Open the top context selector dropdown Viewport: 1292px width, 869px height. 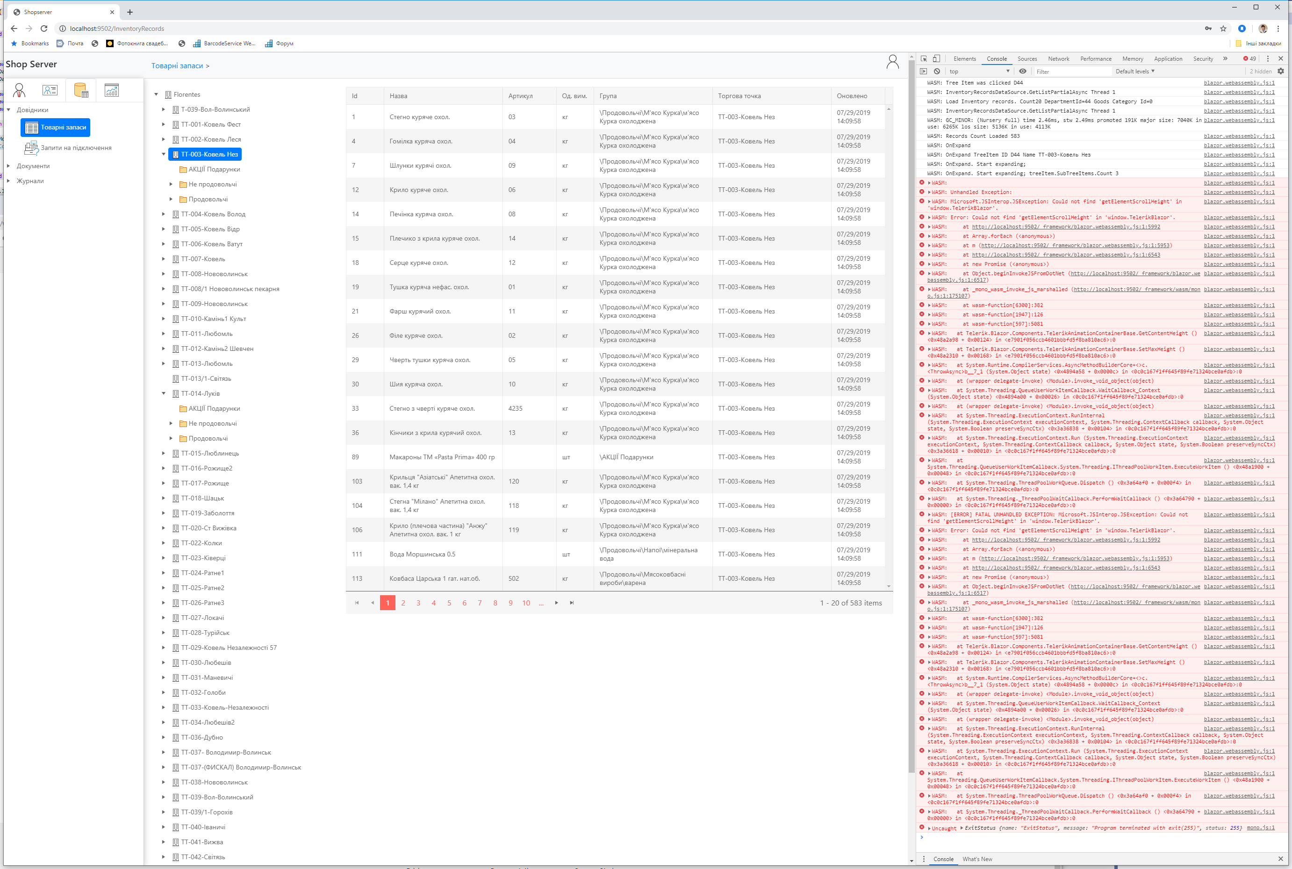pyautogui.click(x=979, y=71)
